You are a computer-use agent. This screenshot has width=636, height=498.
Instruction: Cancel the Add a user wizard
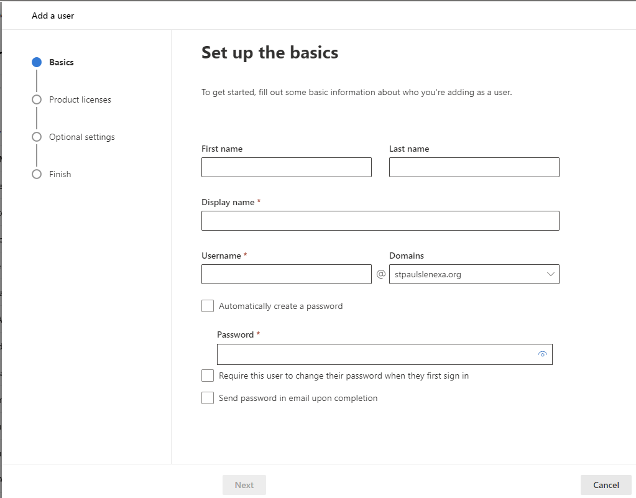(606, 485)
